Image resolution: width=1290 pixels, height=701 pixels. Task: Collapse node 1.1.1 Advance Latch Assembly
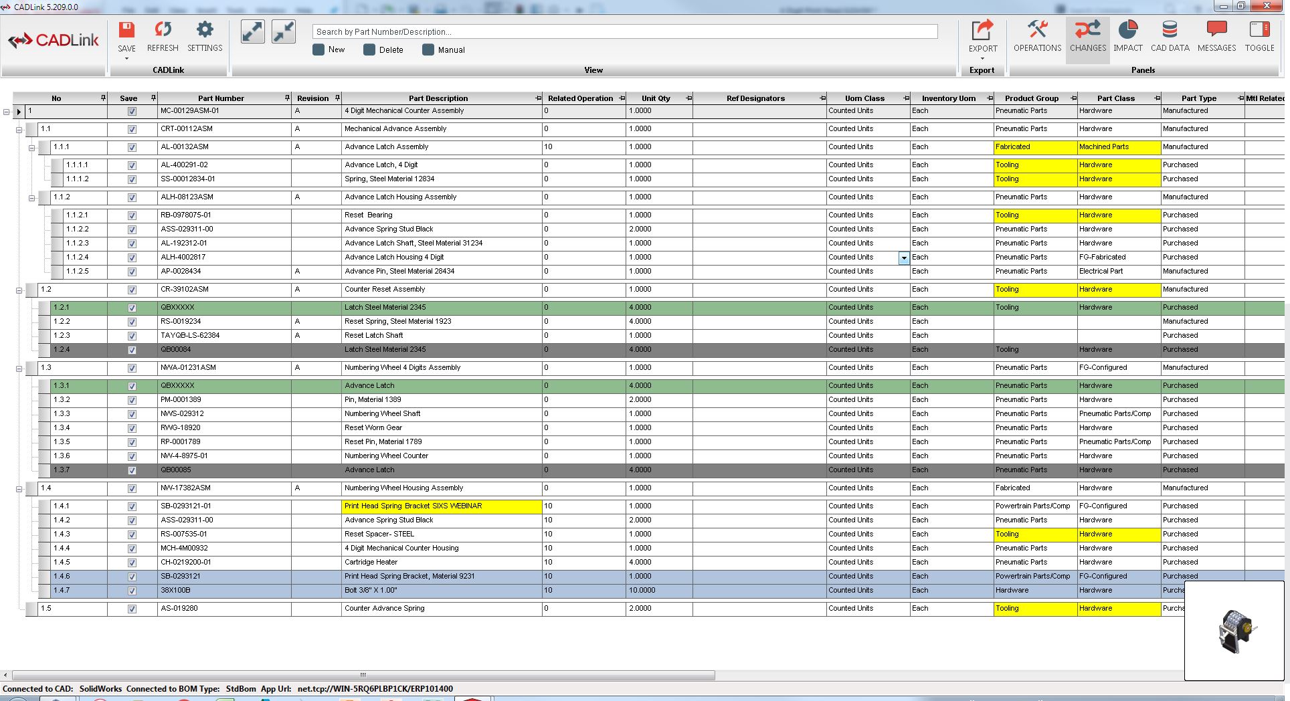[x=31, y=148]
